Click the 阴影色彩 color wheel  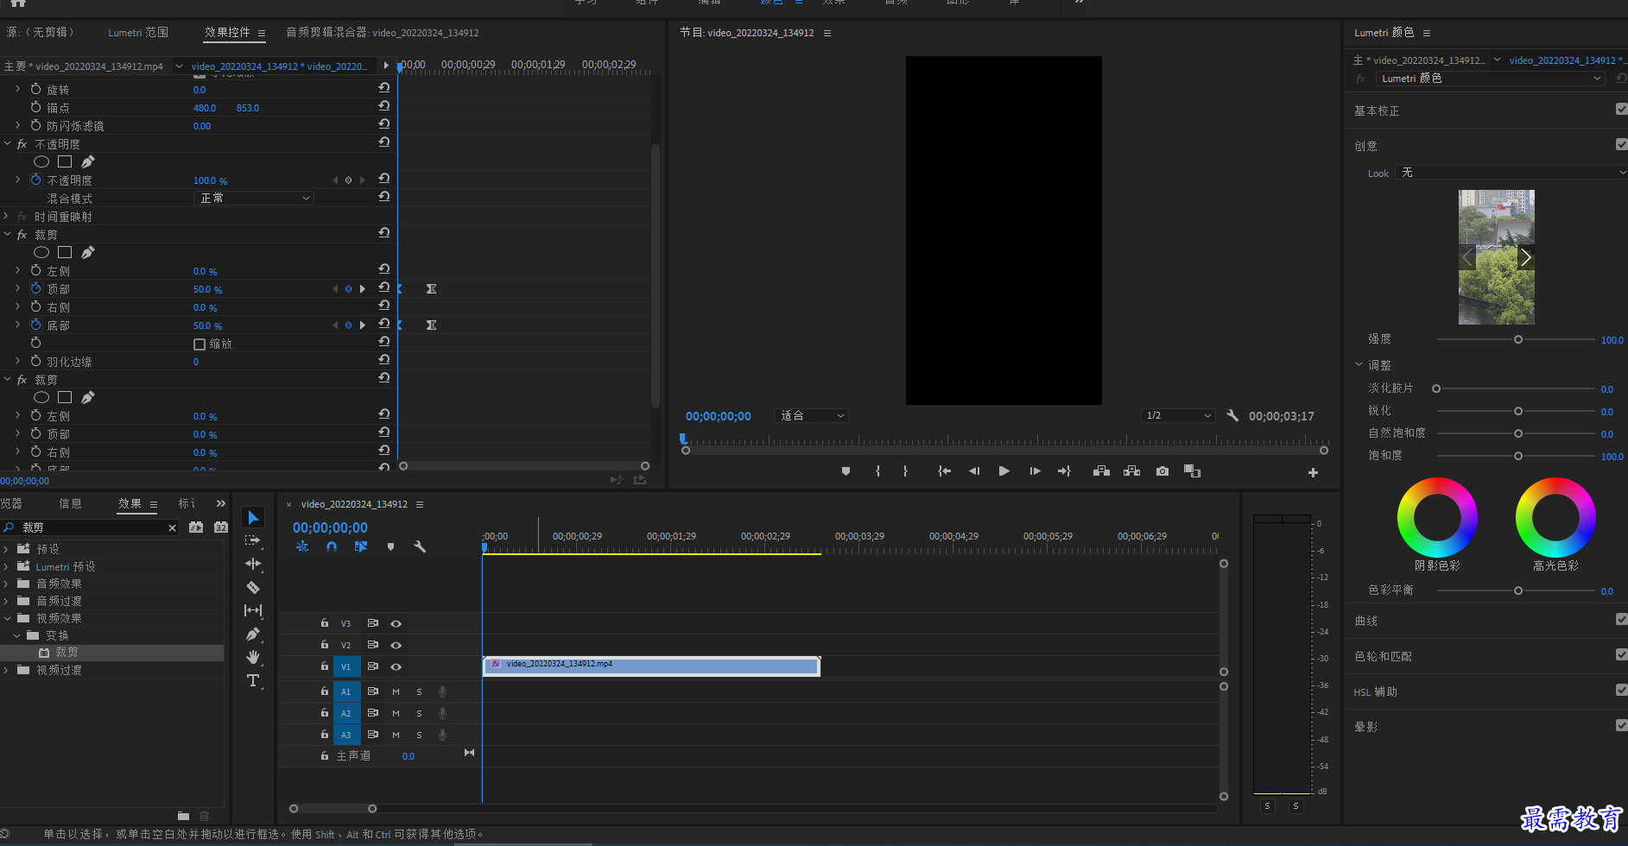point(1437,517)
